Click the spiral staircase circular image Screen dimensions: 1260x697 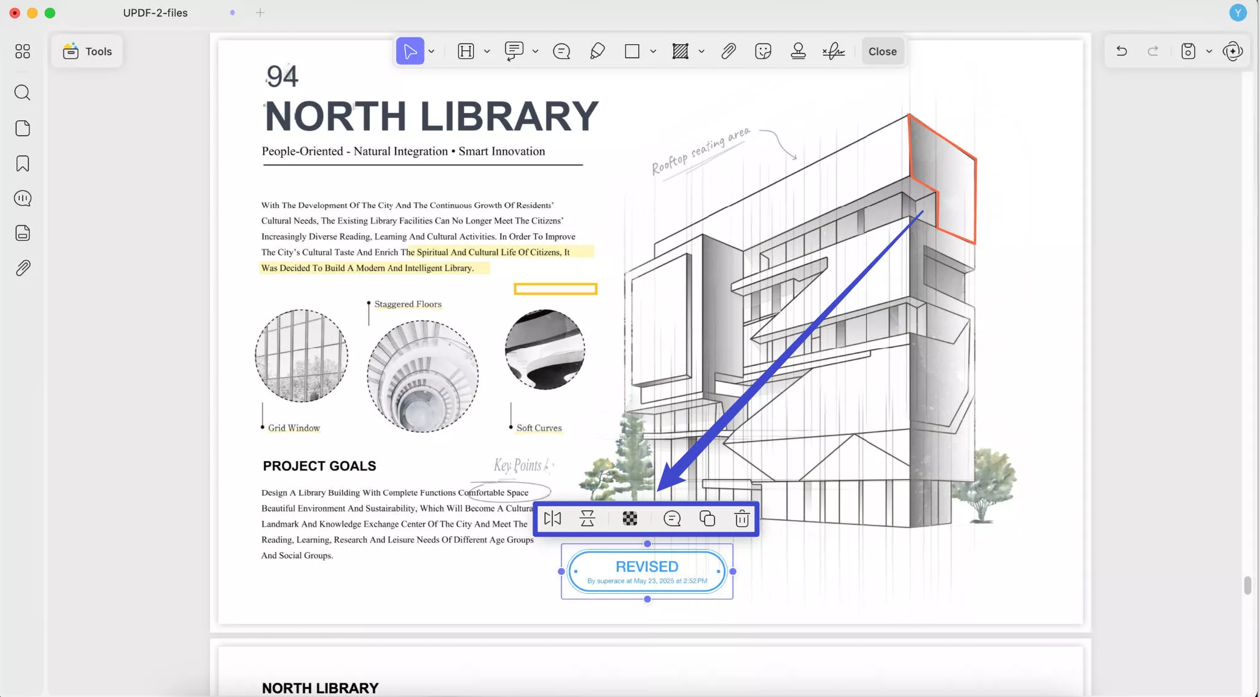point(423,376)
